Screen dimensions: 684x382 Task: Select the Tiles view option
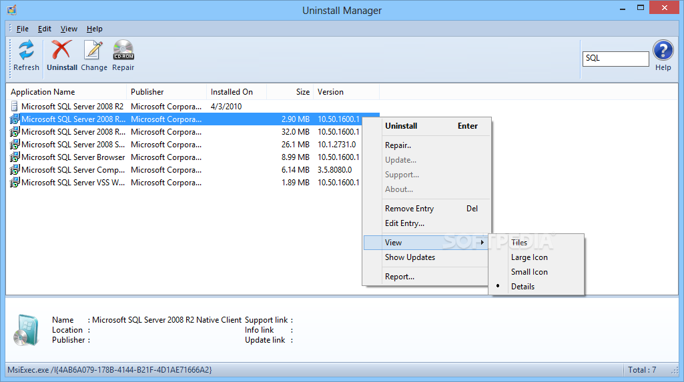[x=537, y=243]
